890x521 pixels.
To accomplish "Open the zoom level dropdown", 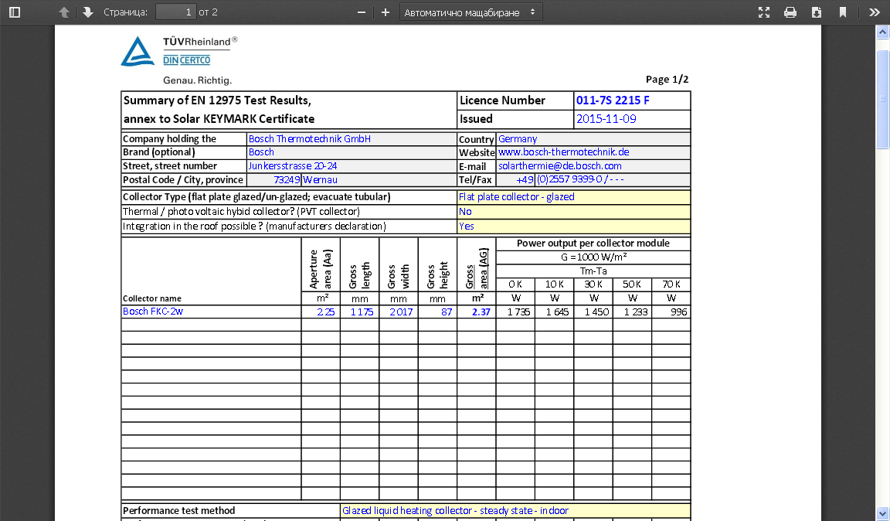I will point(470,12).
